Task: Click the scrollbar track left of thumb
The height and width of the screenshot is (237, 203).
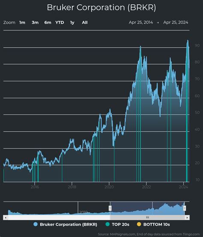Action: point(59,218)
